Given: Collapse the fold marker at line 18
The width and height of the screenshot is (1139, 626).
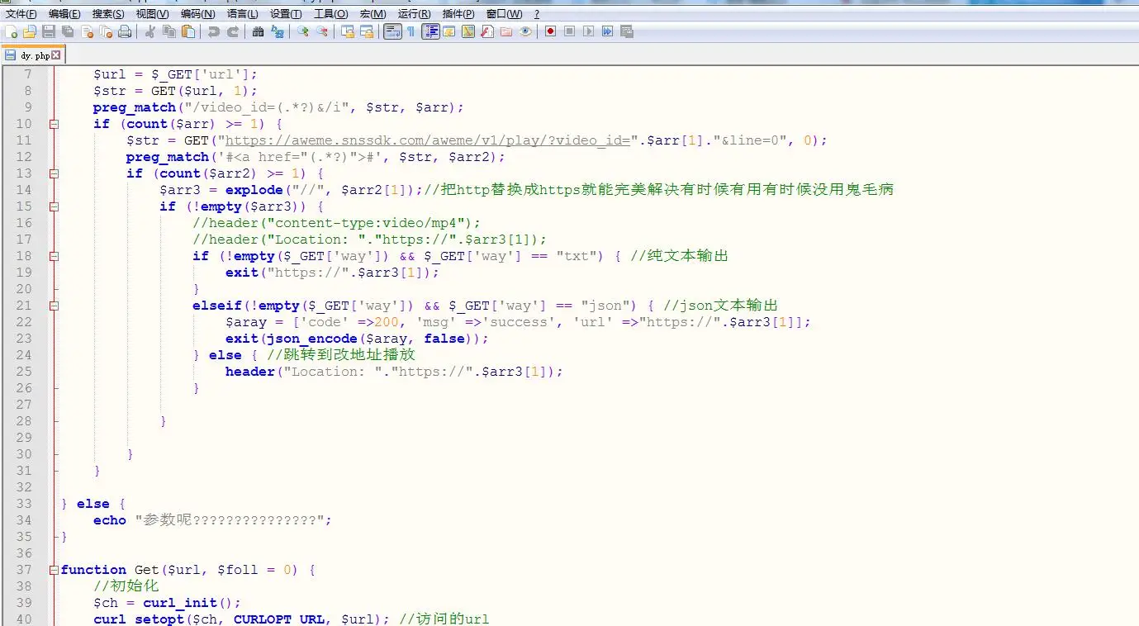Looking at the screenshot, I should [x=54, y=256].
